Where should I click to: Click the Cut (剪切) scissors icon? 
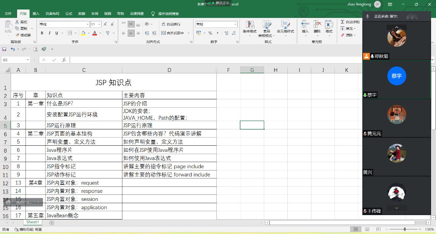[17, 22]
